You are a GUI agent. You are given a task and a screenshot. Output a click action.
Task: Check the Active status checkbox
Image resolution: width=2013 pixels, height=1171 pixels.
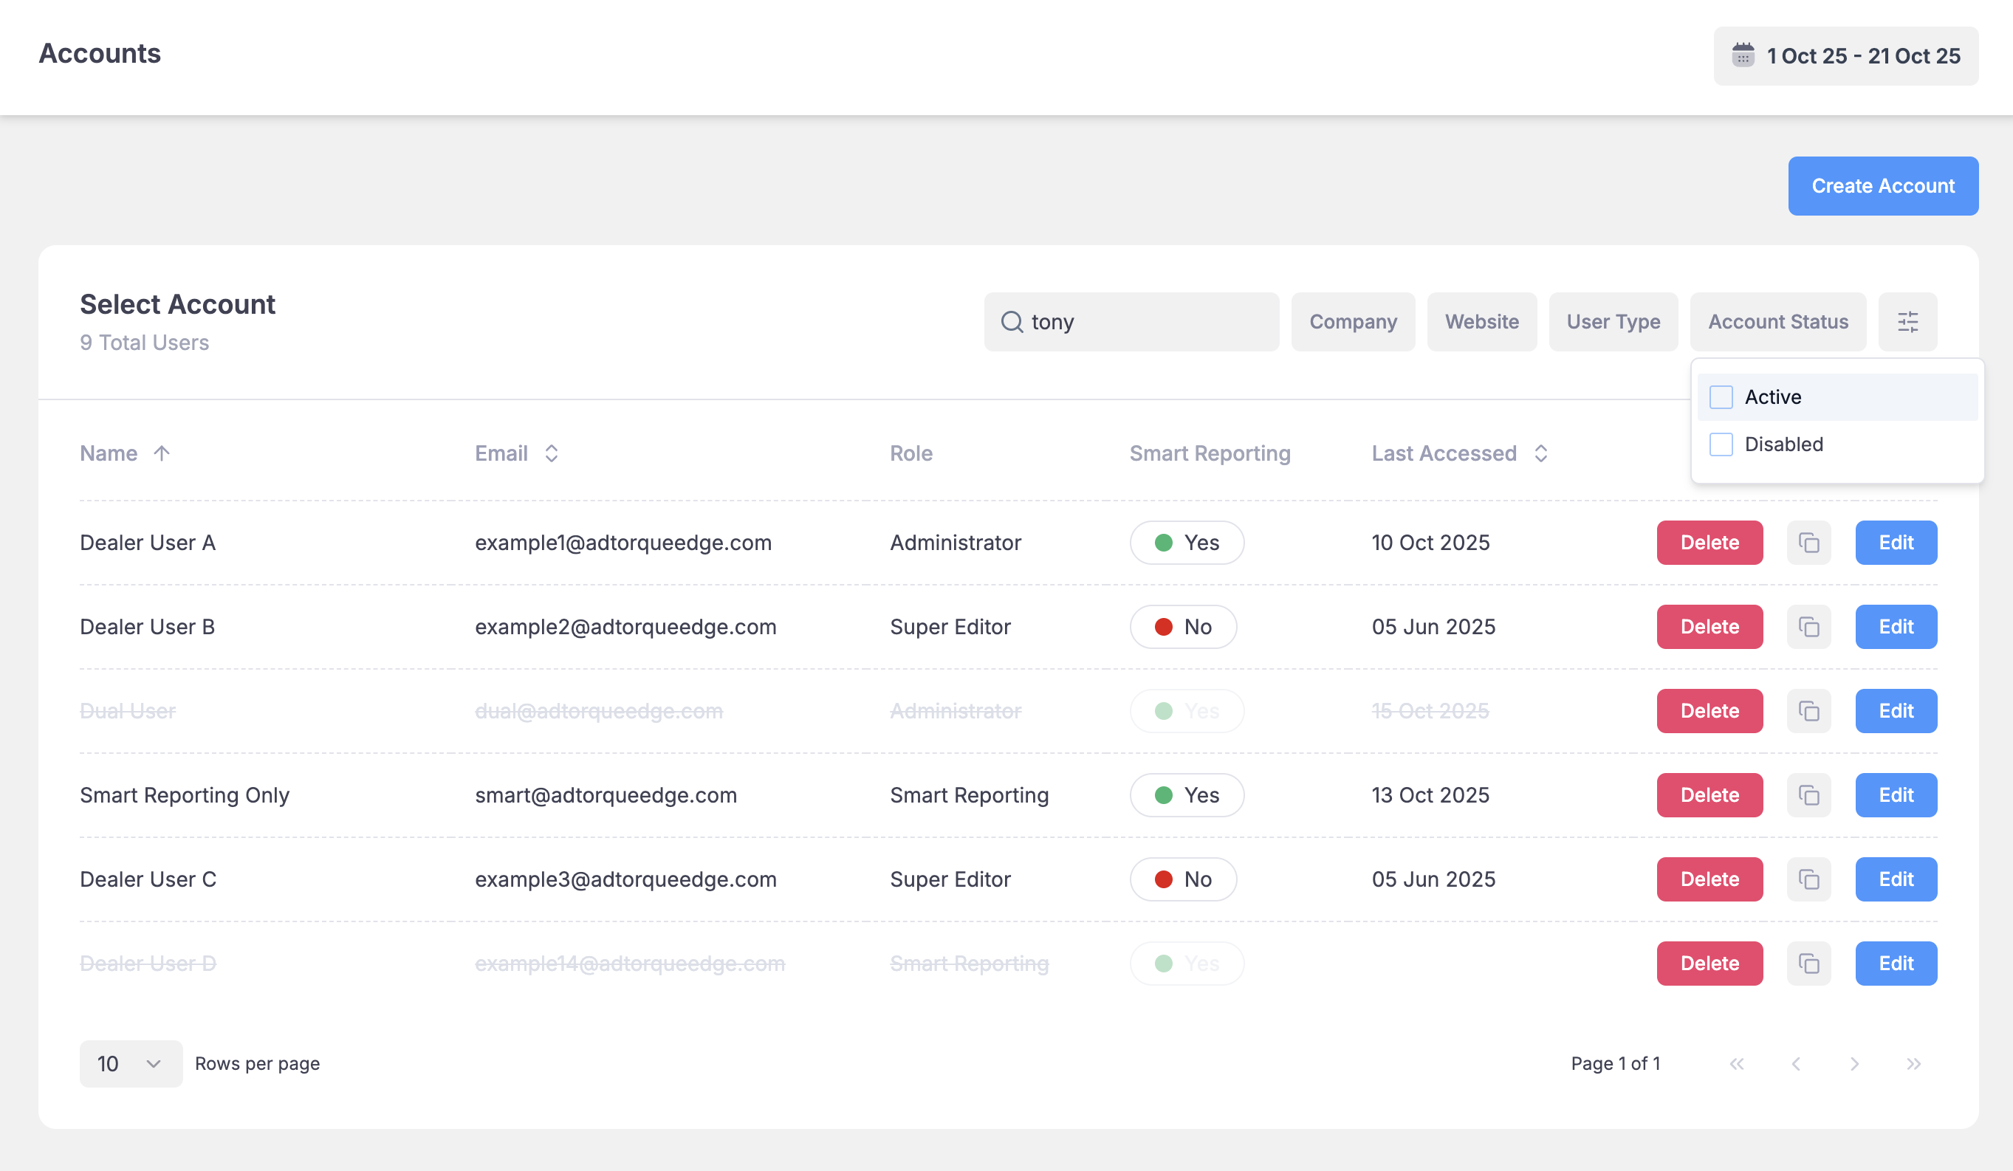point(1721,396)
